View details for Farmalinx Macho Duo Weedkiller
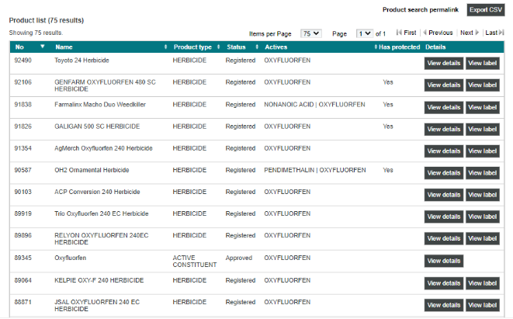513x319 pixels. coord(444,107)
